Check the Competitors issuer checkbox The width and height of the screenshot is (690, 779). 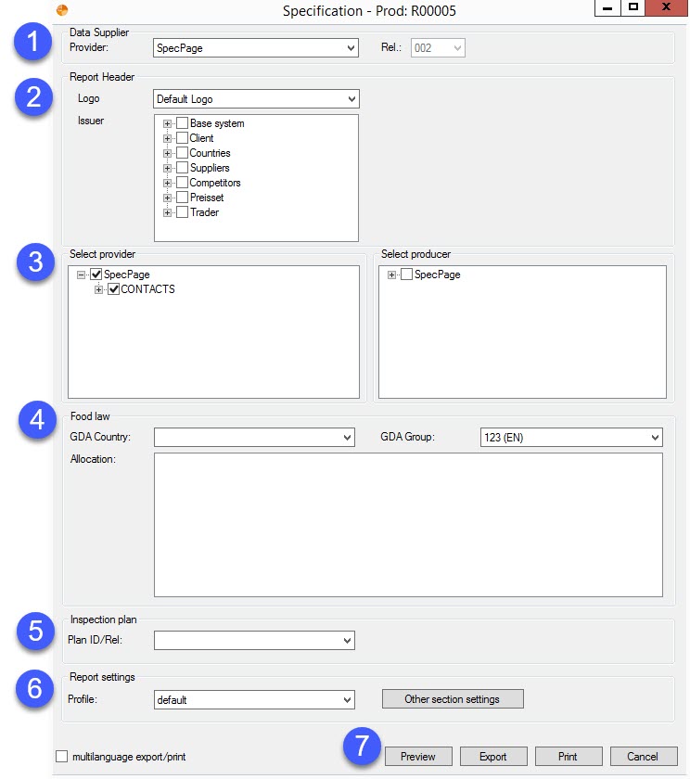click(x=183, y=183)
